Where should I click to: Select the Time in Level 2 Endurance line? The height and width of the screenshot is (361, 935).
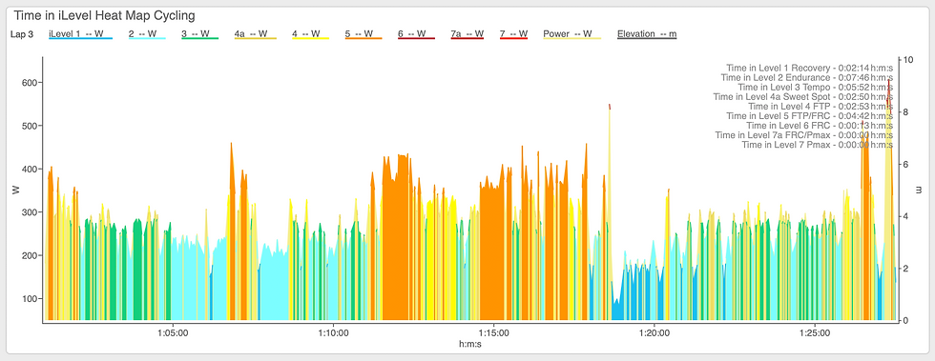tap(807, 77)
